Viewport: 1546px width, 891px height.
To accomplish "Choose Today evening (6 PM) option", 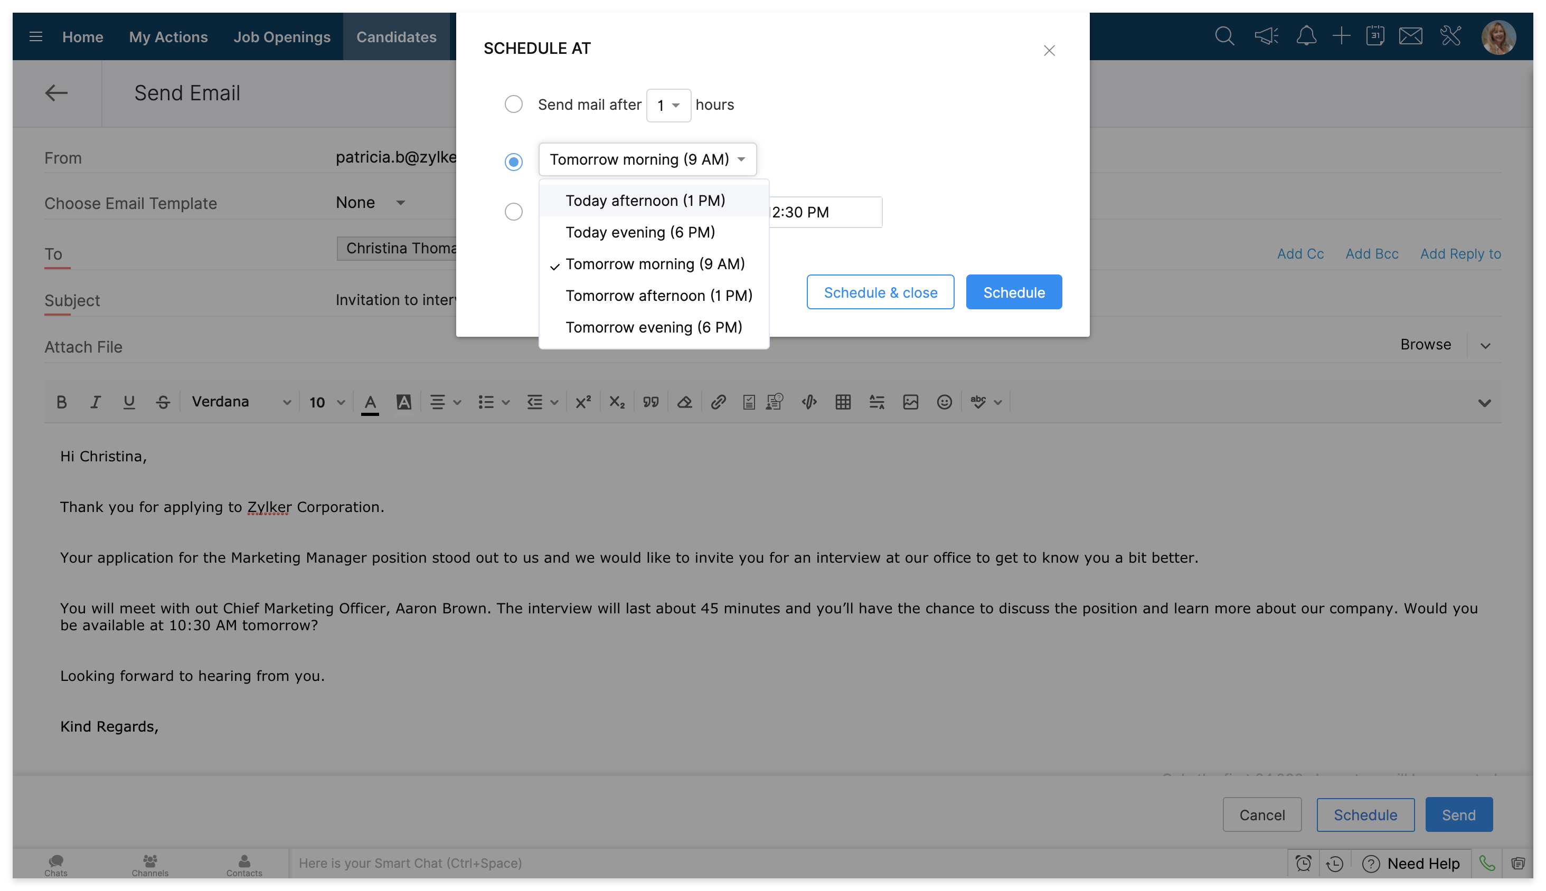I will point(640,233).
